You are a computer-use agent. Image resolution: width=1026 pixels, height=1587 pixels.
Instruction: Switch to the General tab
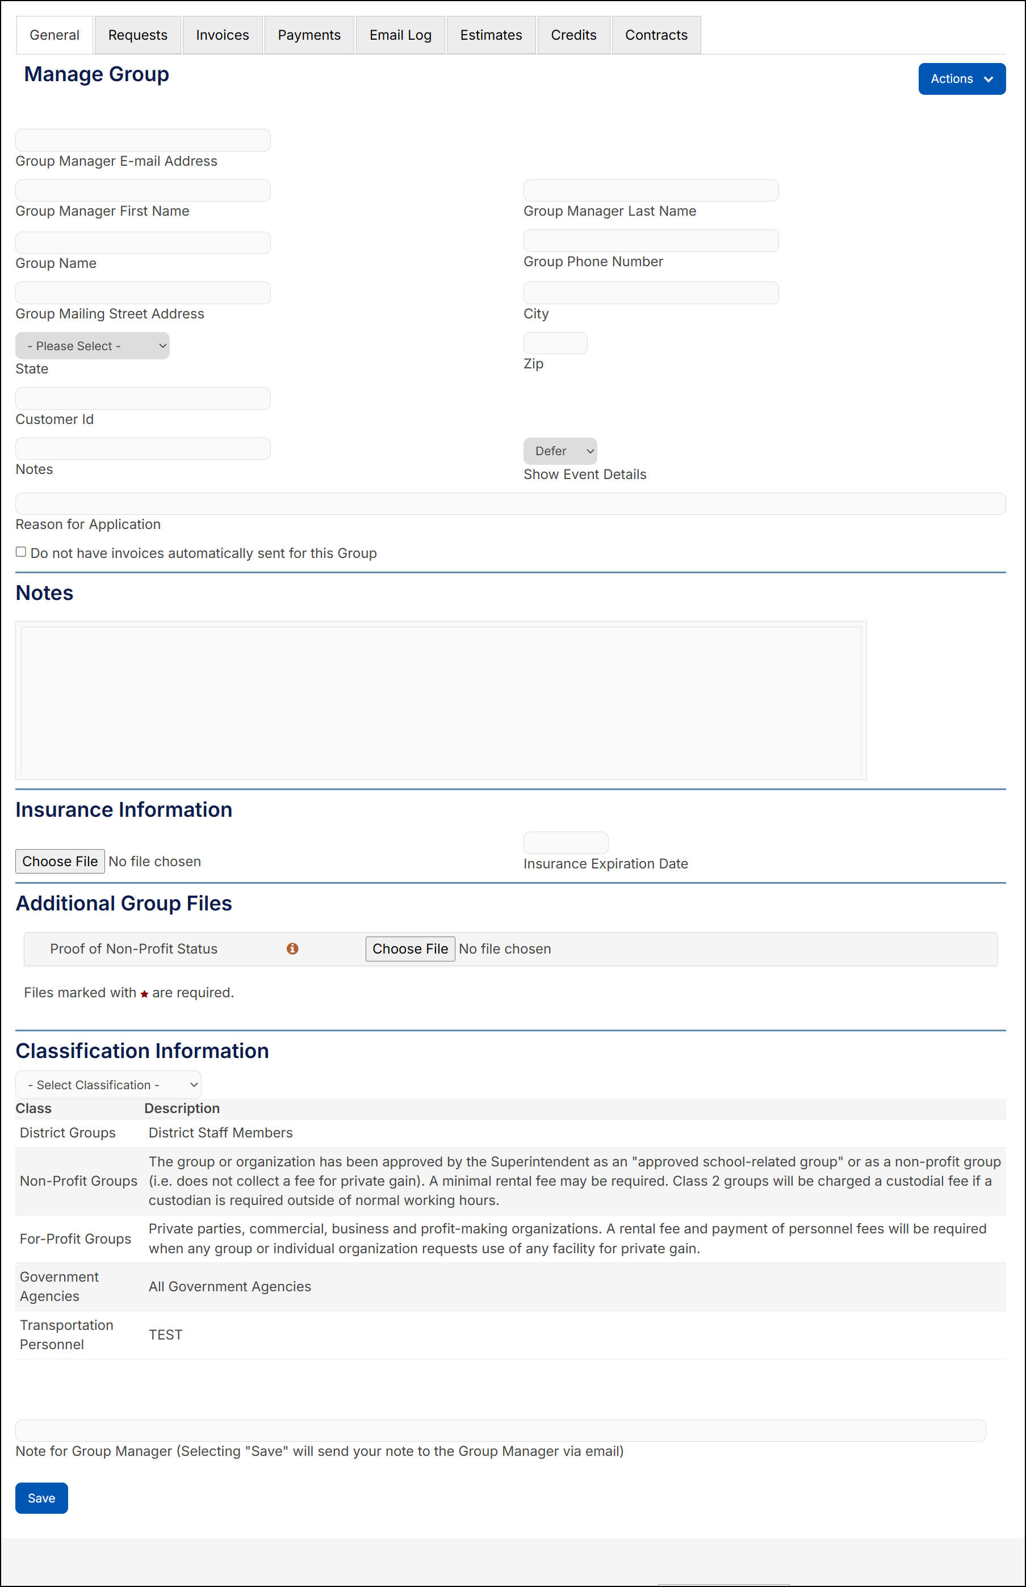(x=55, y=35)
